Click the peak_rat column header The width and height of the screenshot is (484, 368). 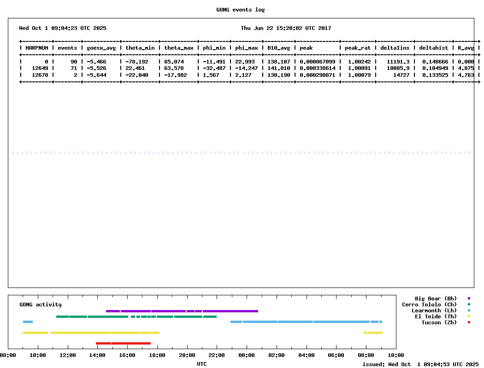tap(357, 48)
